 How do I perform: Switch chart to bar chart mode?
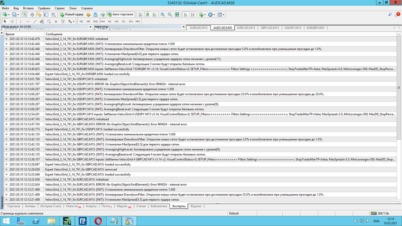pos(140,14)
